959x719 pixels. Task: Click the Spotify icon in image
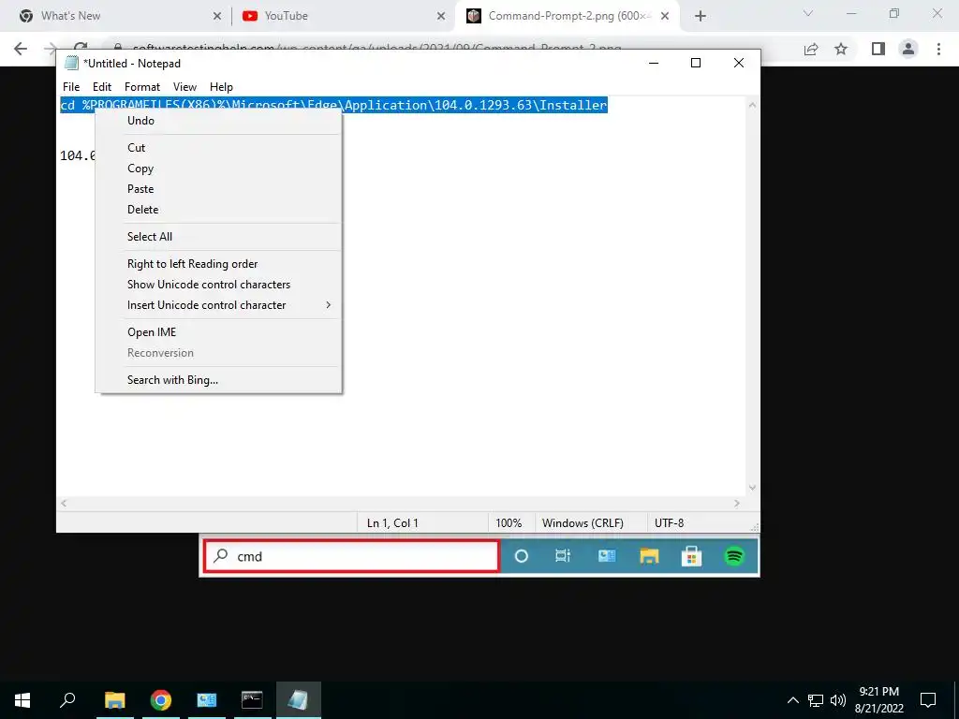pos(734,556)
